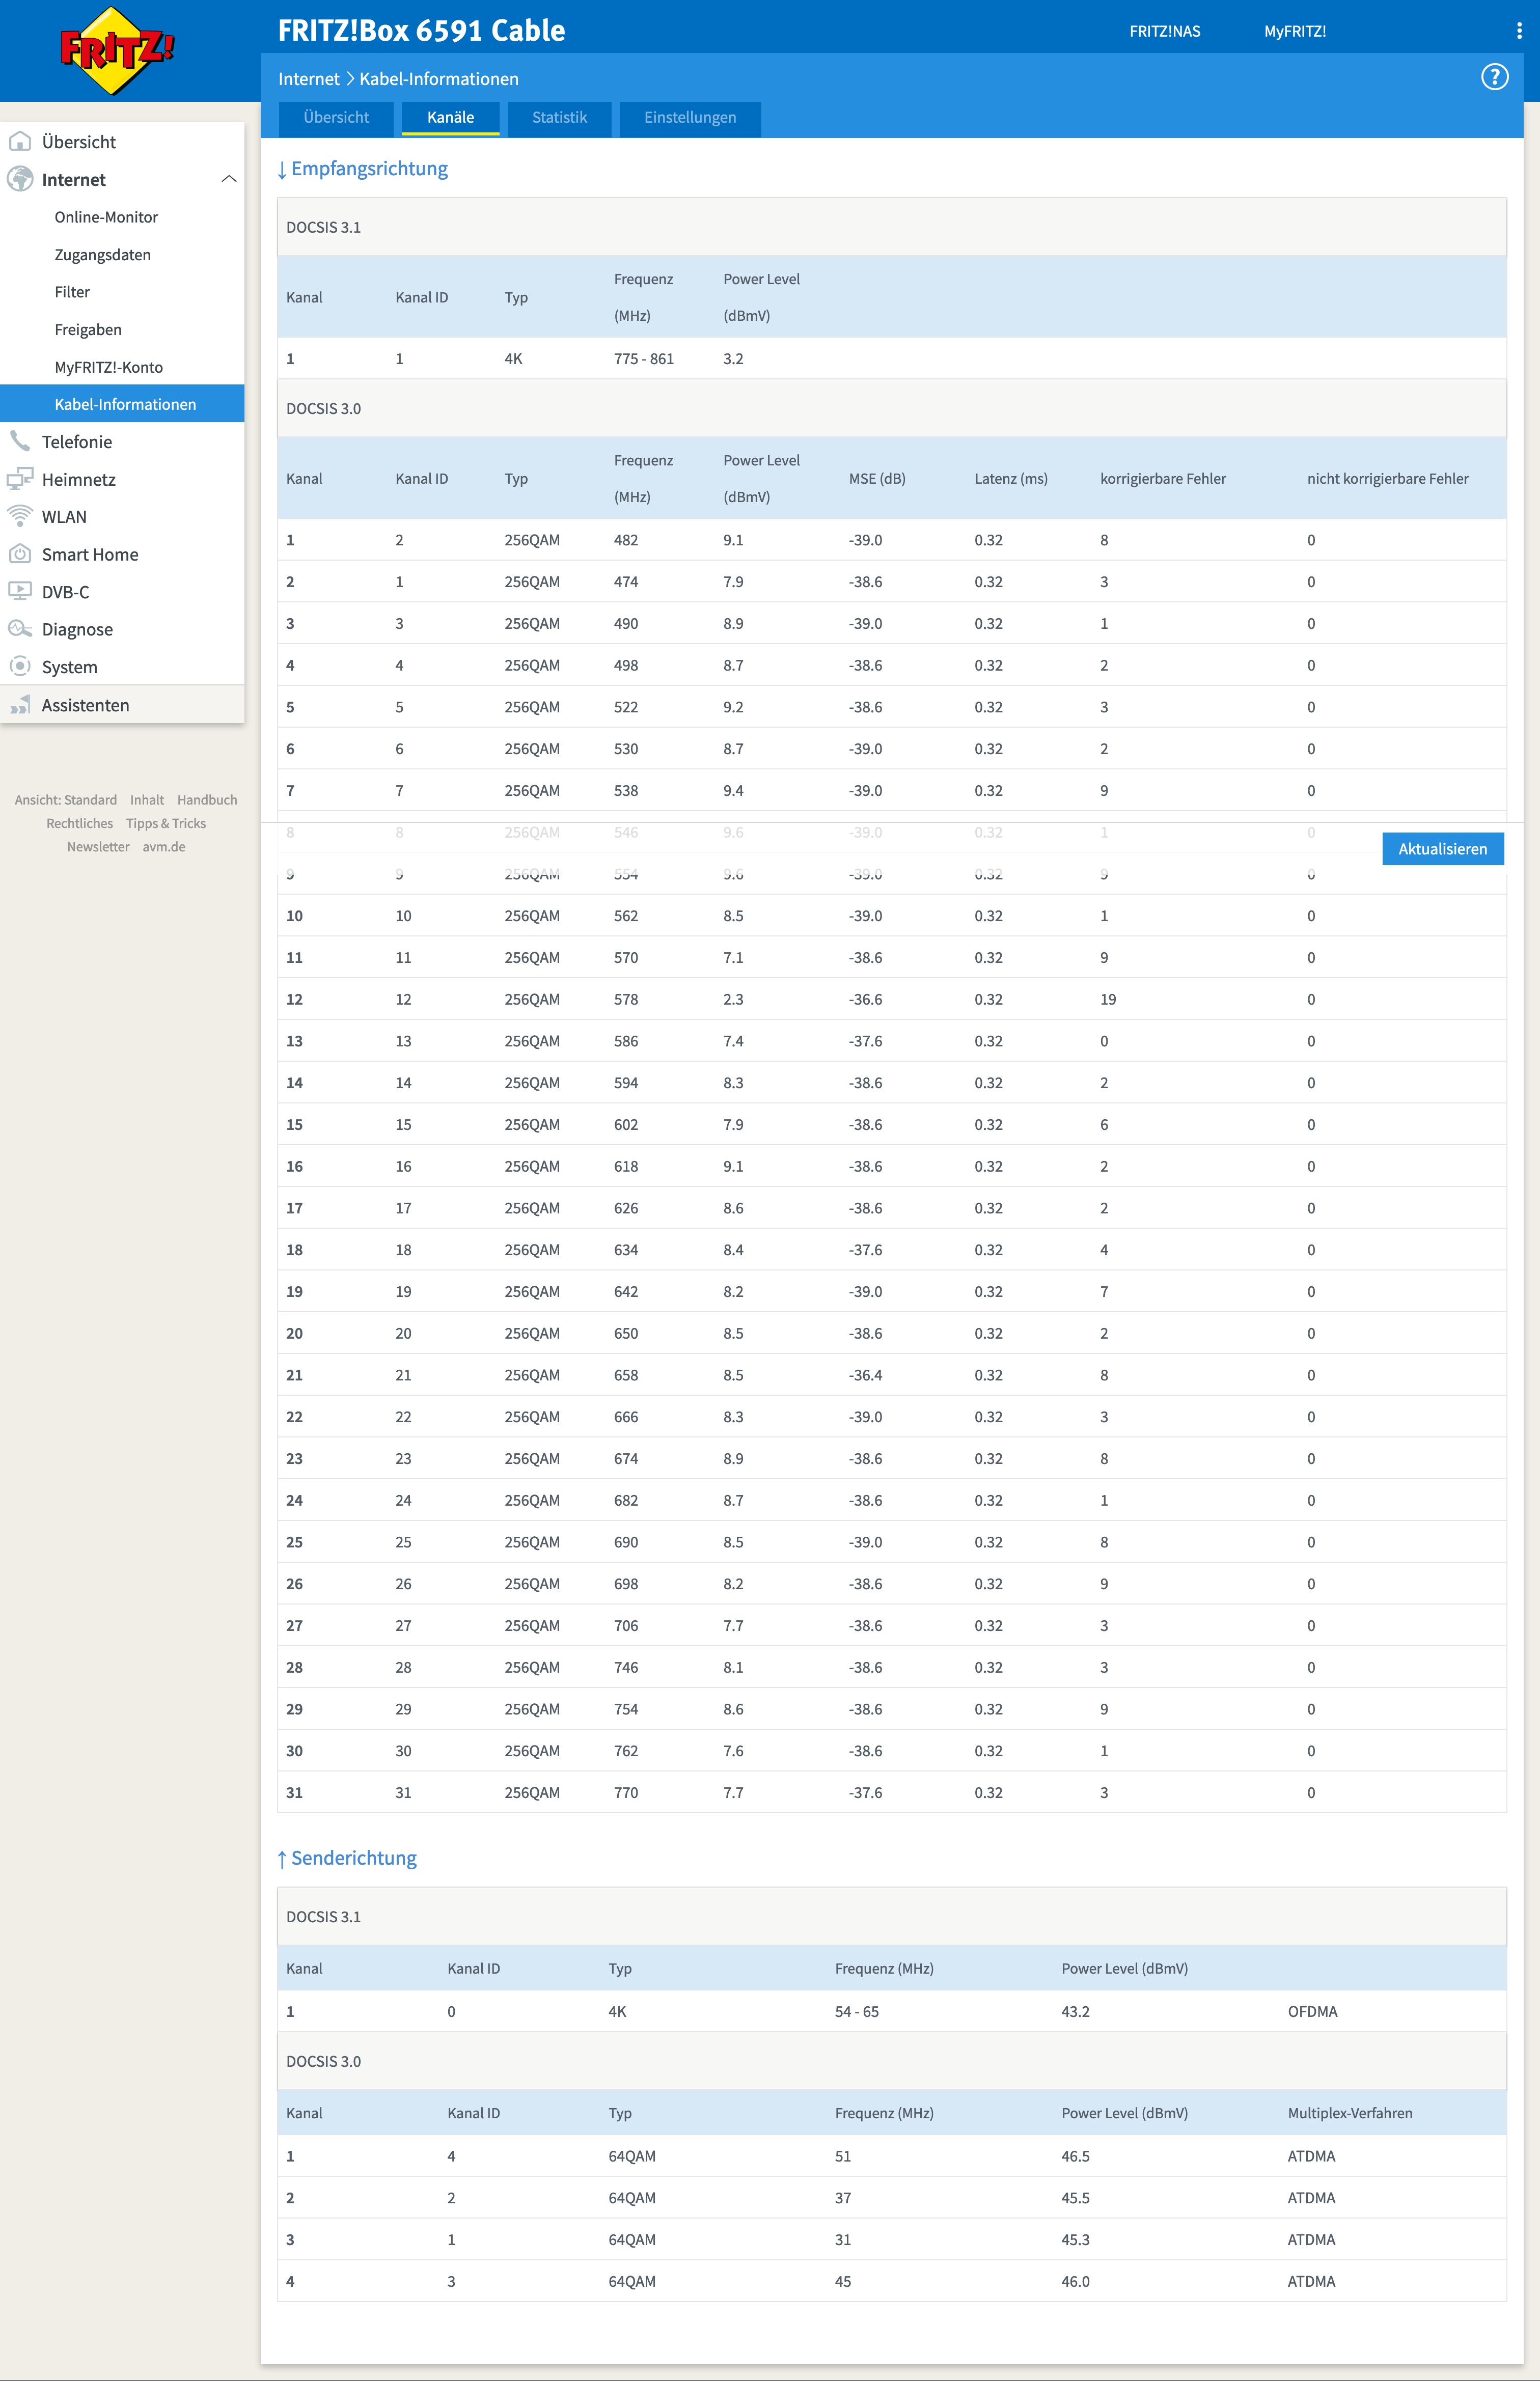
Task: Open the help question mark icon
Action: (1494, 77)
